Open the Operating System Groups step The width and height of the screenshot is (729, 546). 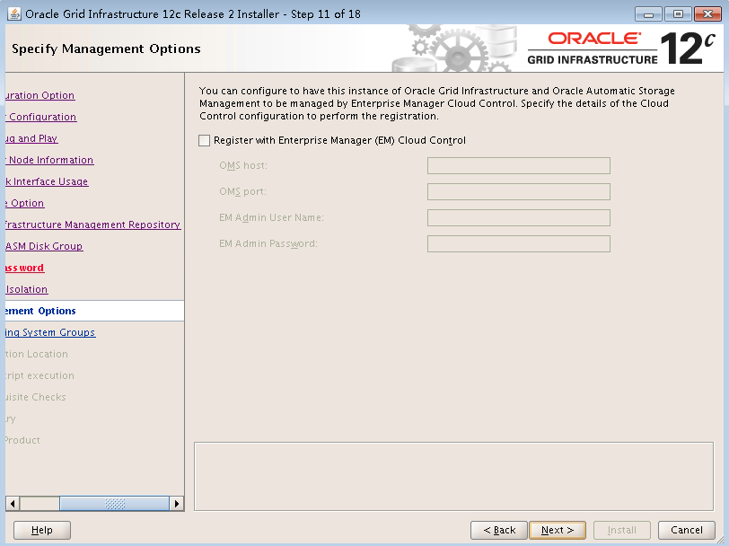click(x=50, y=332)
